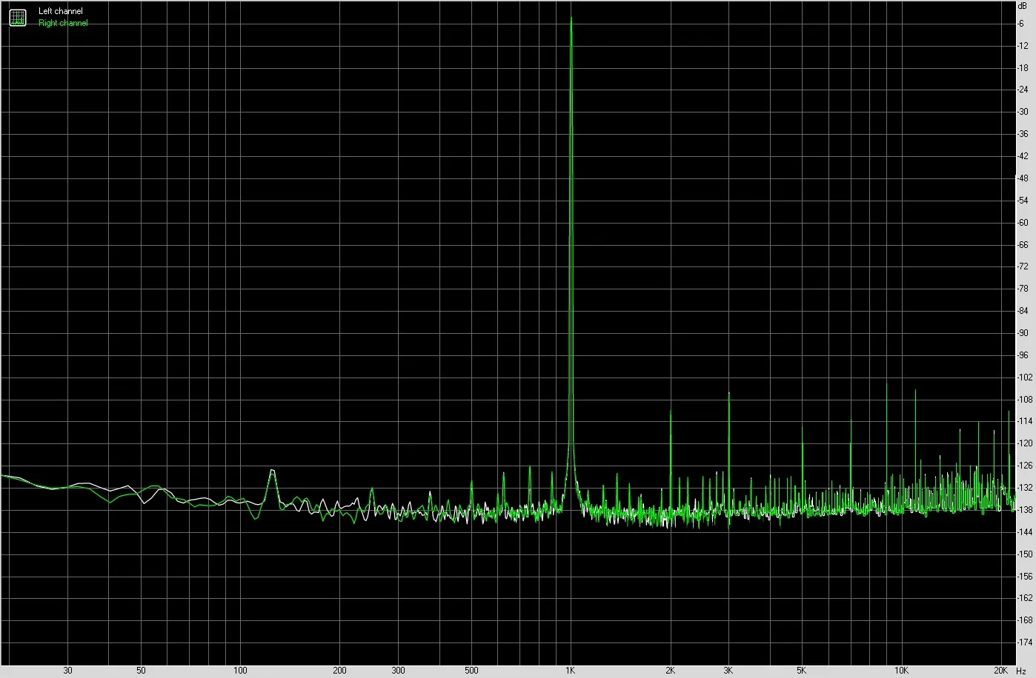Click the -120 level axis label
Viewport: 1036px width, 678px height.
pyautogui.click(x=1024, y=443)
